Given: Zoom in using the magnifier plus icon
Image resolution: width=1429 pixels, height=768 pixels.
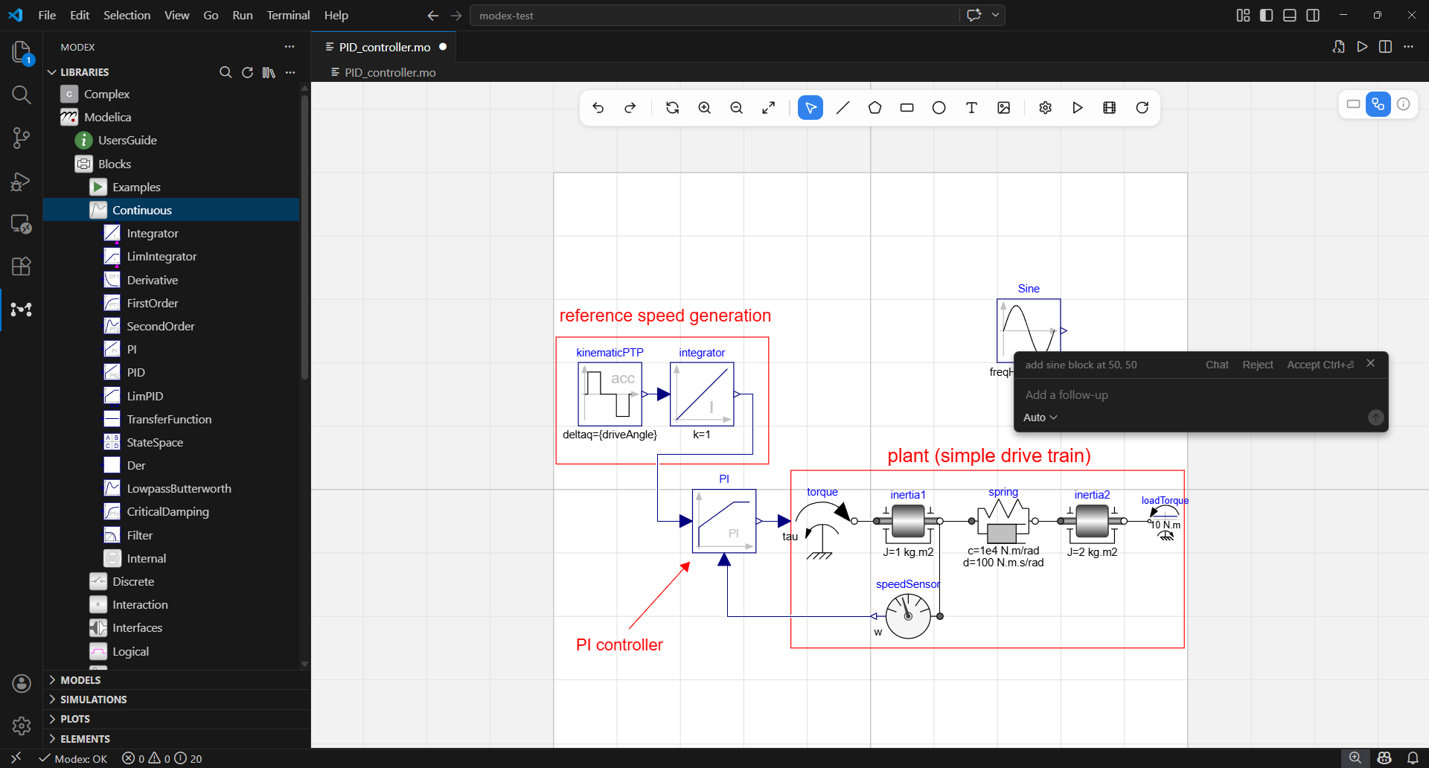Looking at the screenshot, I should click(703, 107).
